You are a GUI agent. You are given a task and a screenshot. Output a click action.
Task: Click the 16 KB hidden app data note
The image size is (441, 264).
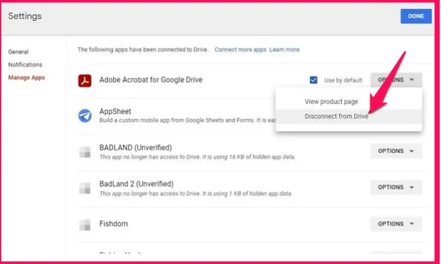coord(197,157)
